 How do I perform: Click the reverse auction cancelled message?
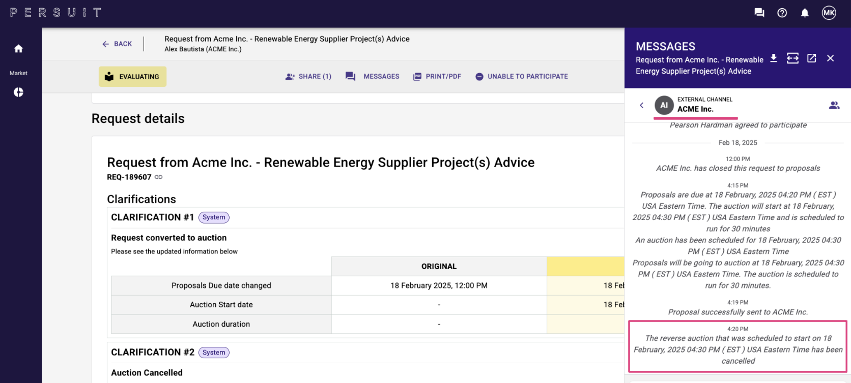[738, 349]
